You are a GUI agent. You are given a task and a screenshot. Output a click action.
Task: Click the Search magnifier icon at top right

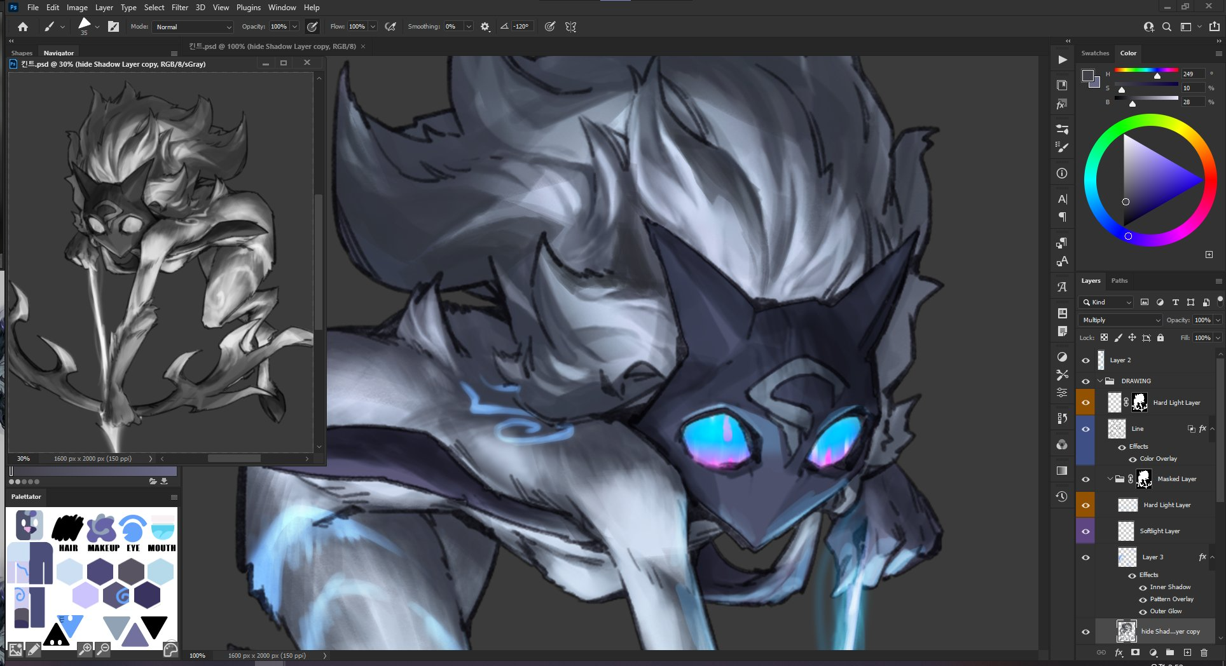[1167, 27]
